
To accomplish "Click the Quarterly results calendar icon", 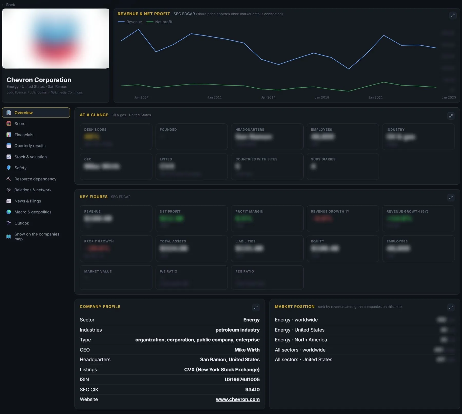I will coord(9,146).
